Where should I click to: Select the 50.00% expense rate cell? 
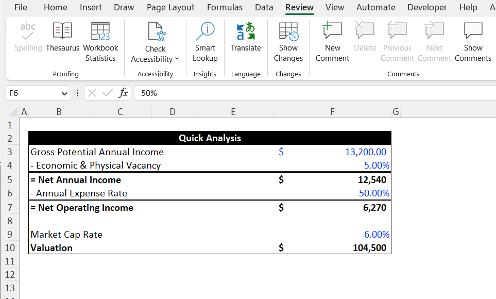[332, 193]
